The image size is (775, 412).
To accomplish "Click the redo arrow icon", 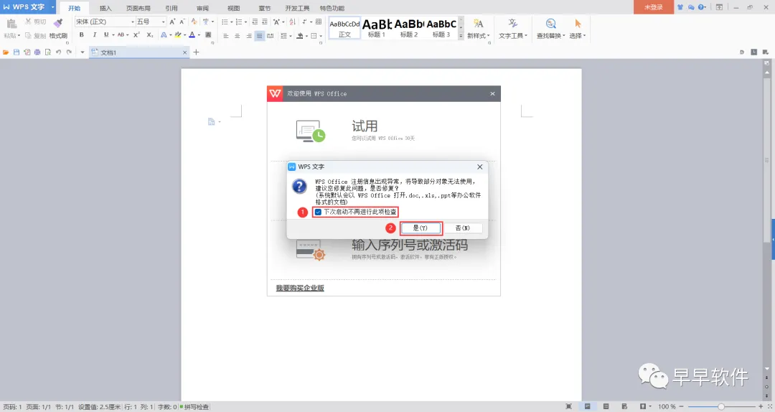I will (69, 52).
